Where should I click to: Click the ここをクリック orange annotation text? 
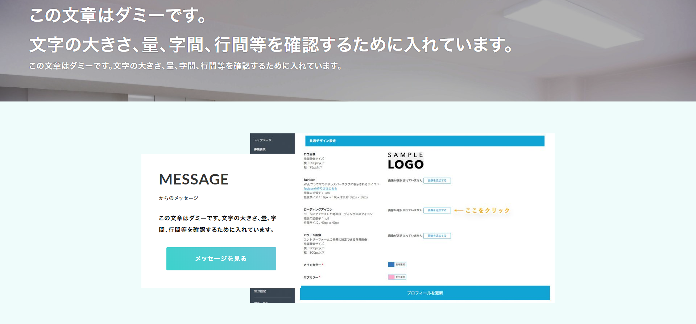click(488, 211)
